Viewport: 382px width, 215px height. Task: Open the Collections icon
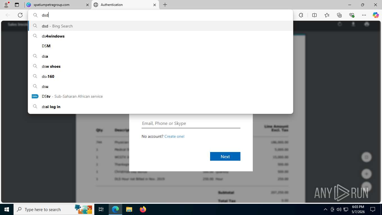[x=339, y=15]
